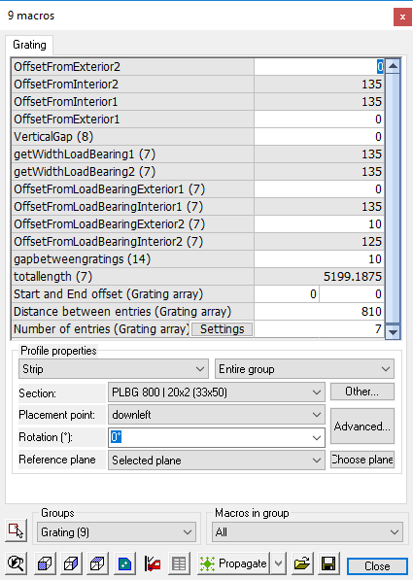This screenshot has width=413, height=580.
Task: Select the cube top-face view icon
Action: (98, 563)
